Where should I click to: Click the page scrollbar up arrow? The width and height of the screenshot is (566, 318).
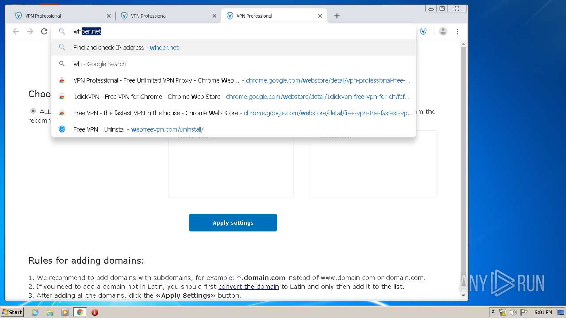pos(463,44)
